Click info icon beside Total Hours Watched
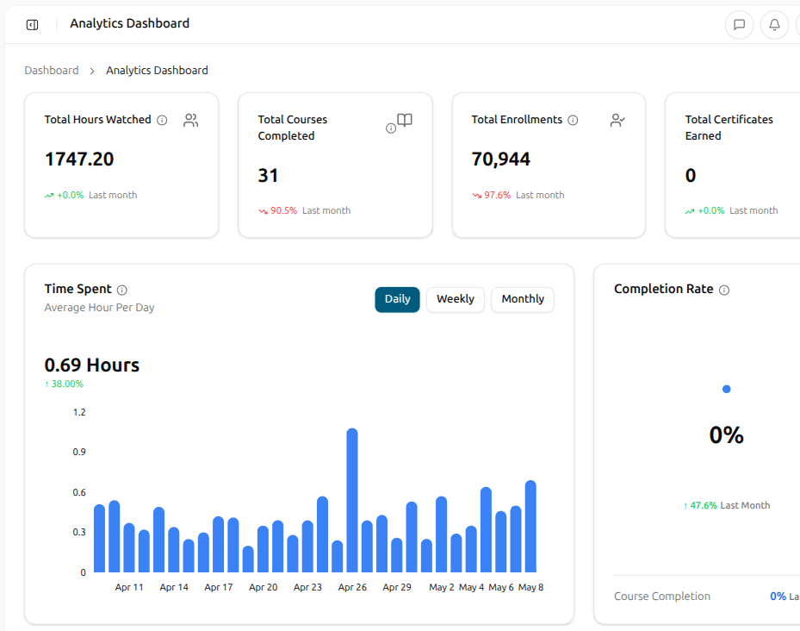 (x=162, y=120)
